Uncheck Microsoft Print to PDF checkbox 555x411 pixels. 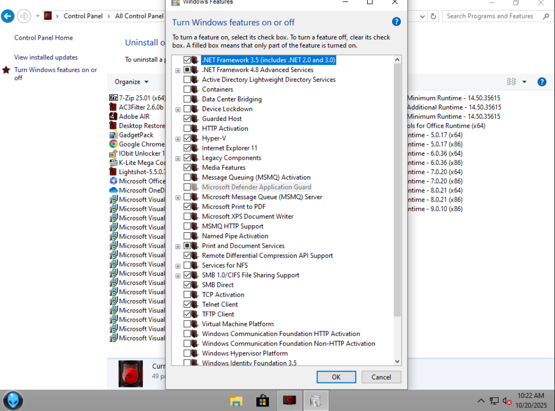(187, 206)
